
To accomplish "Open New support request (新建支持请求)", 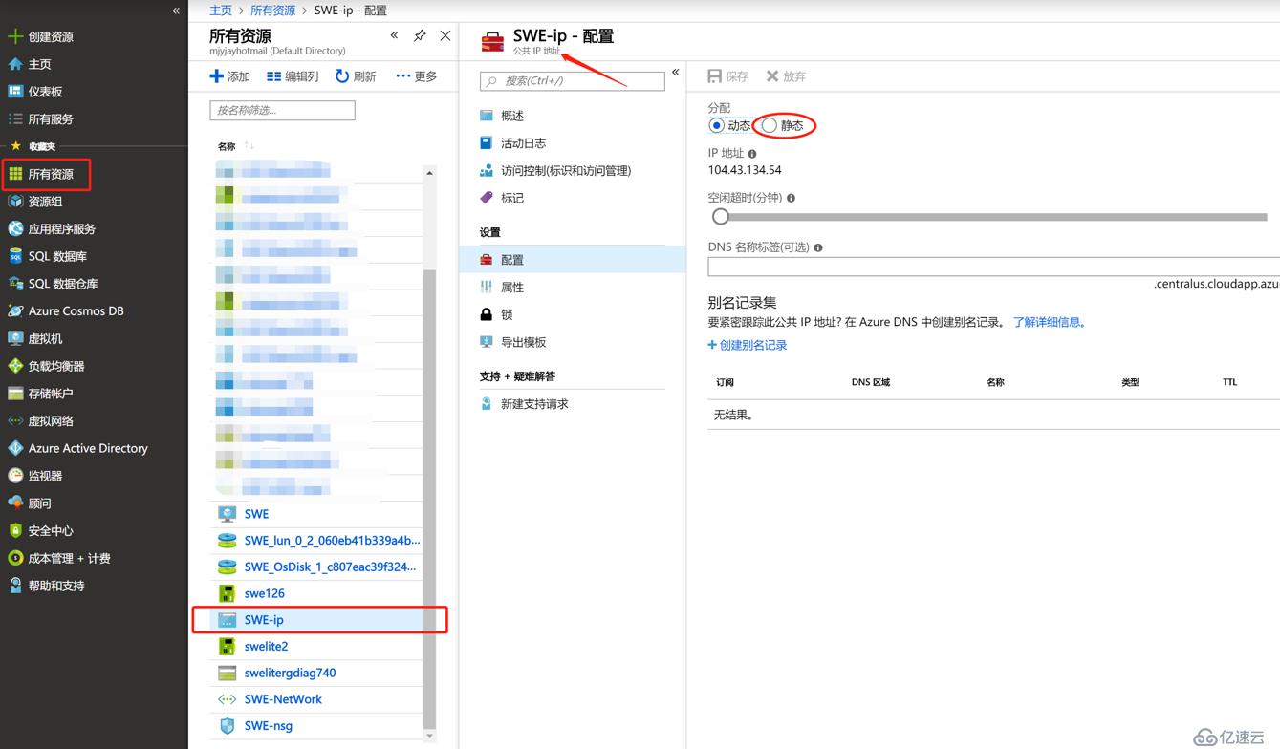I will click(534, 404).
